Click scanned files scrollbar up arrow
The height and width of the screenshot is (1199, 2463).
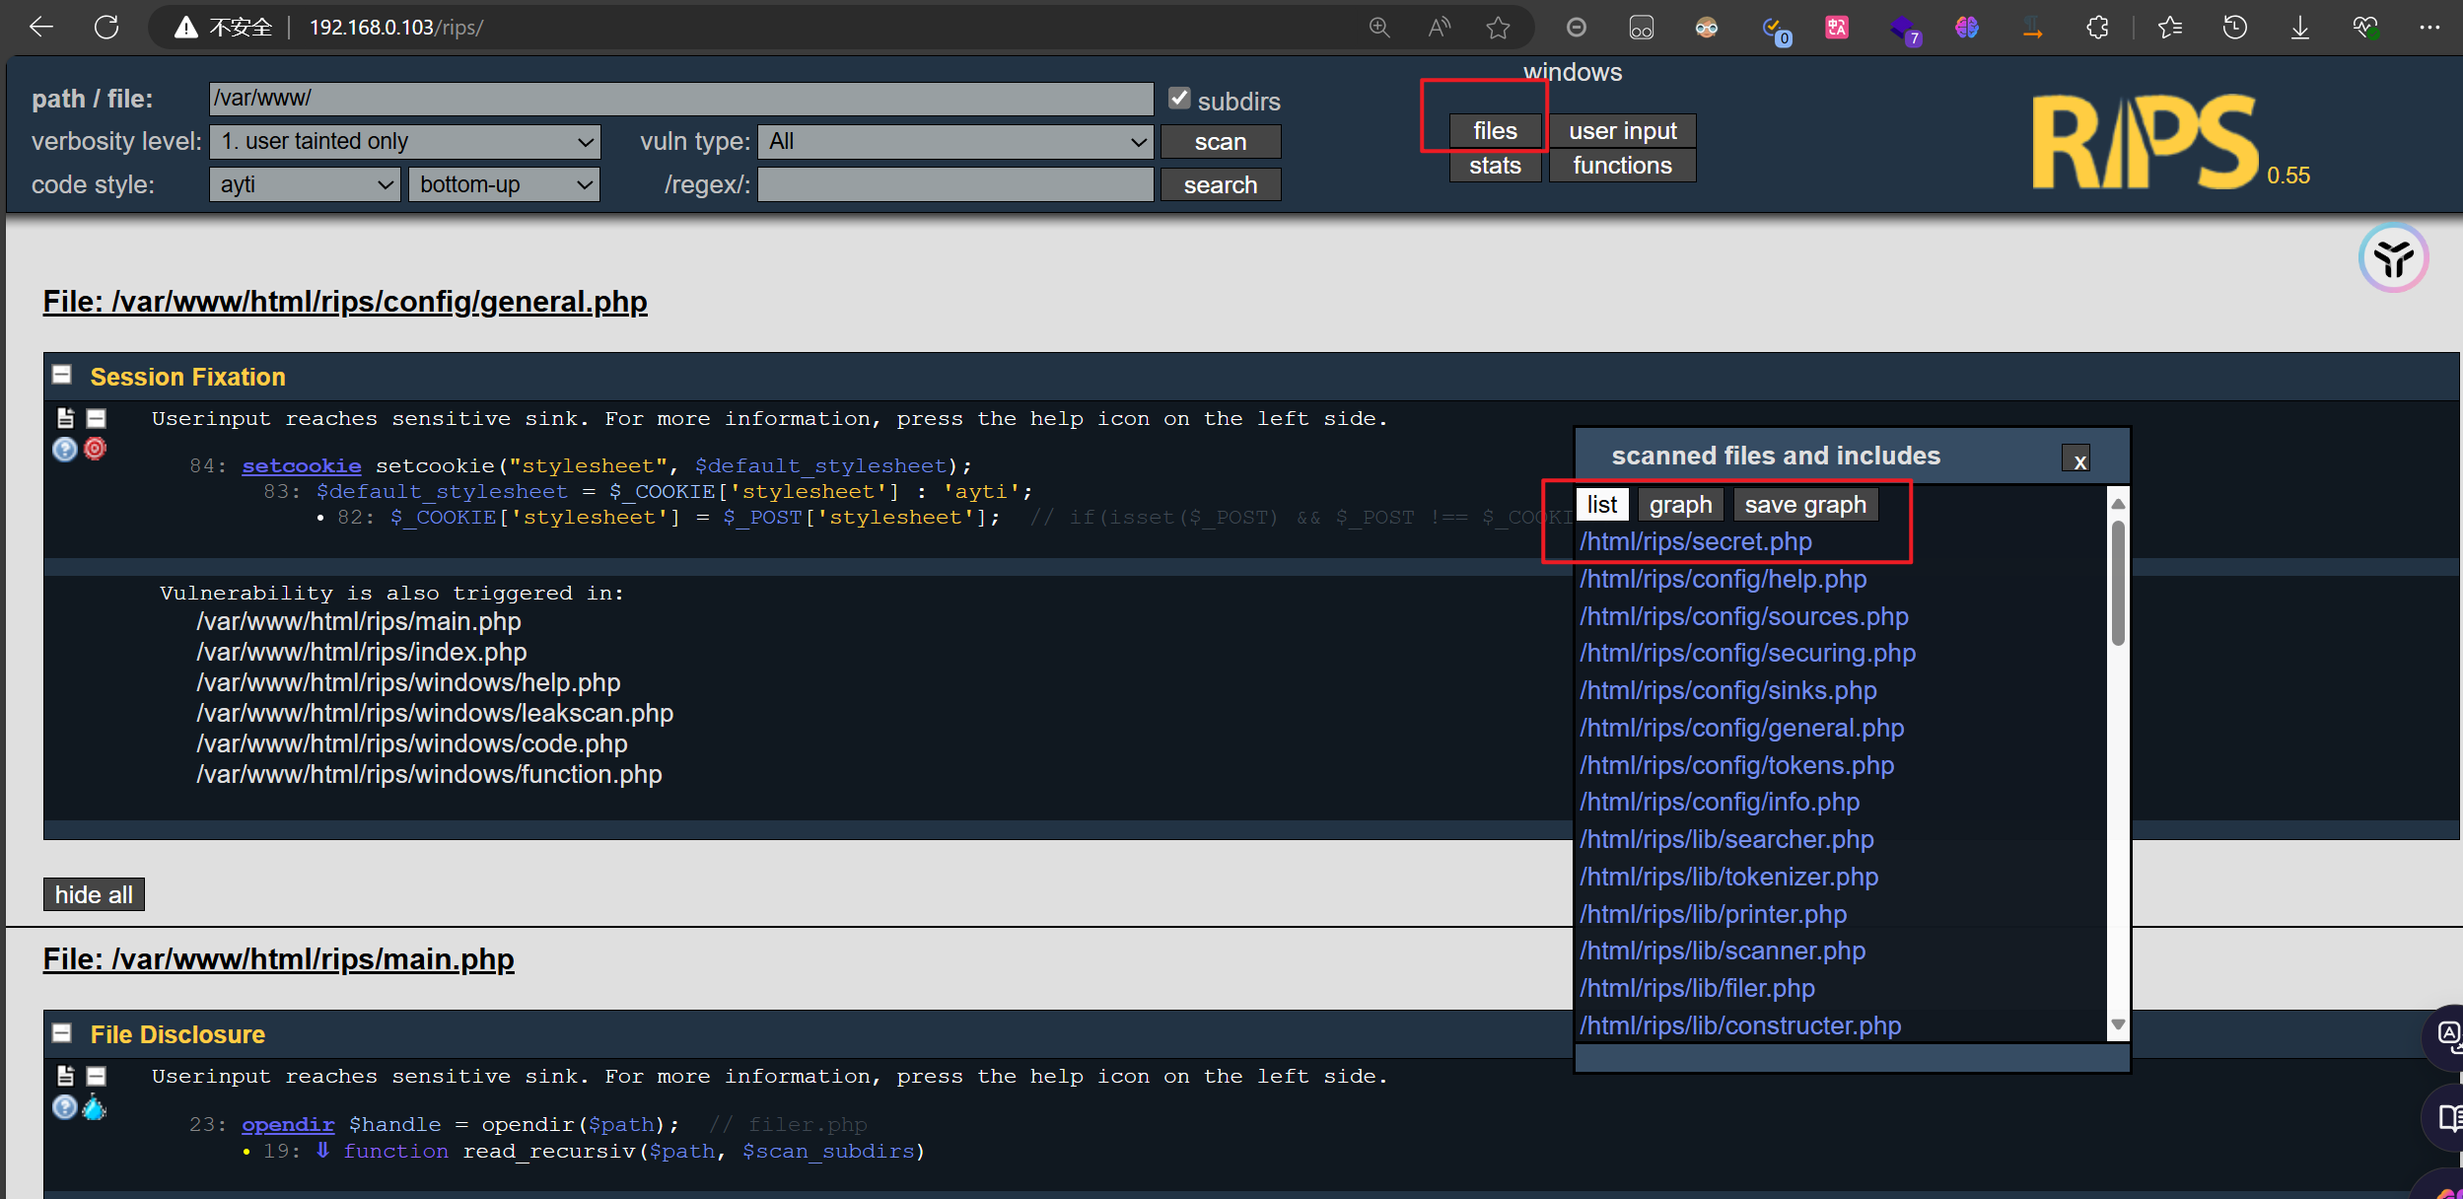(2117, 503)
